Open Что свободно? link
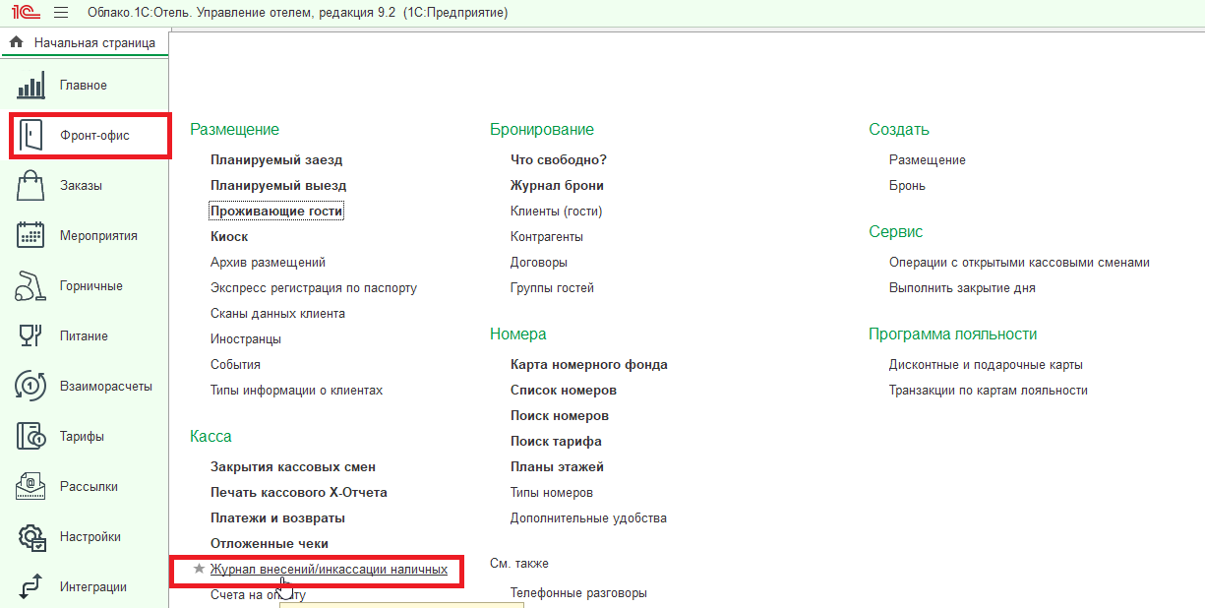Screen dimensions: 1205x608 click(x=559, y=159)
